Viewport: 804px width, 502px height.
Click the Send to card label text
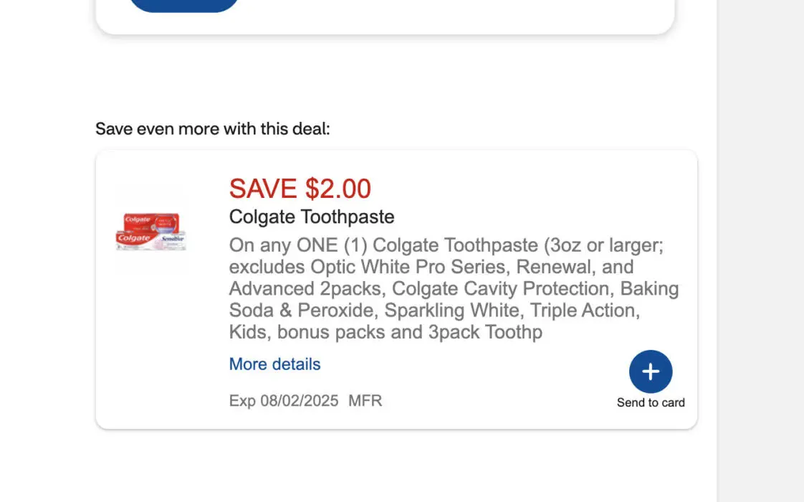651,402
